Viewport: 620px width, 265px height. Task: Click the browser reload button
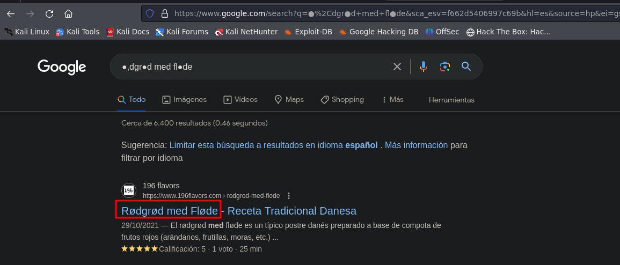pyautogui.click(x=49, y=13)
